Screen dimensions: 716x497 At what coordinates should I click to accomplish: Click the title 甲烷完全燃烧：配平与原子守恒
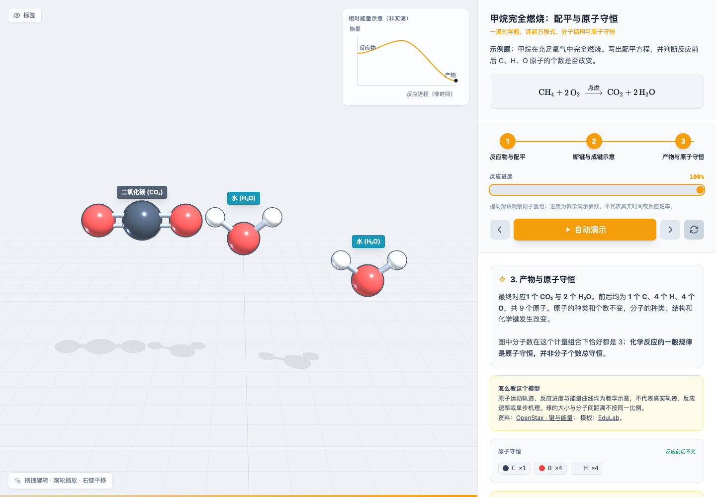(x=554, y=19)
